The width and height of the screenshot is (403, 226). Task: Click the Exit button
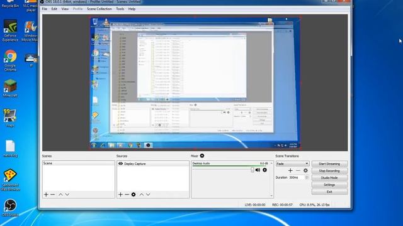click(329, 191)
